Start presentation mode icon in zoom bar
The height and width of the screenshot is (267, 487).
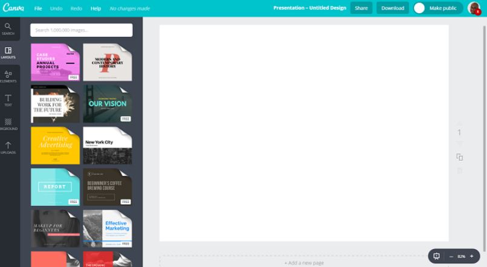point(436,256)
